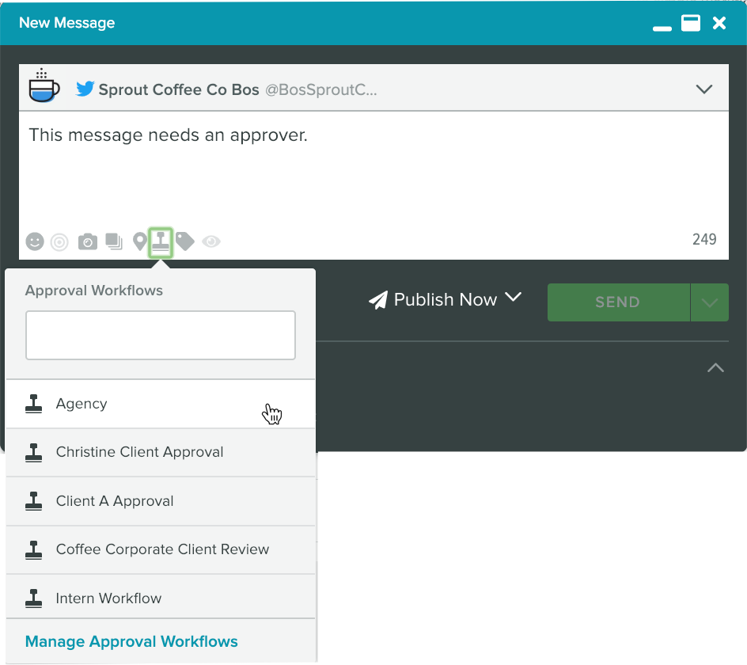This screenshot has width=747, height=665.
Task: Click the stamp icon beside Agency
Action: coord(33,404)
